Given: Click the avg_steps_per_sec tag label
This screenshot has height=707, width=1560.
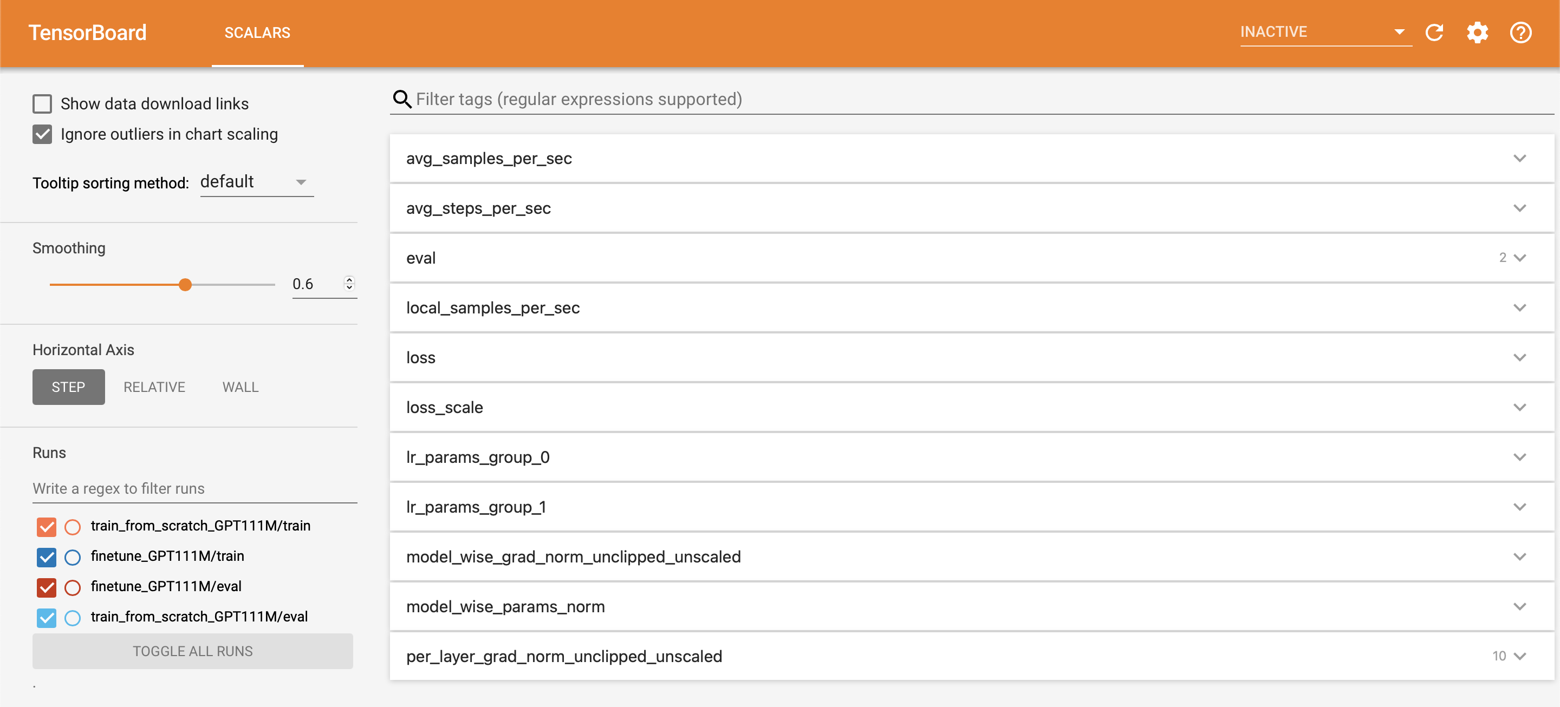Looking at the screenshot, I should click(478, 208).
